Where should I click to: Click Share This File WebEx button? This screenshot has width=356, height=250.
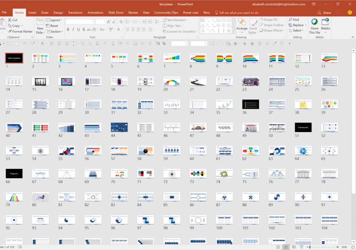(314, 26)
